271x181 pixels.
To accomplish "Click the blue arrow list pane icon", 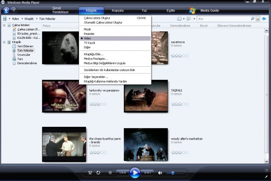I will [264, 19].
